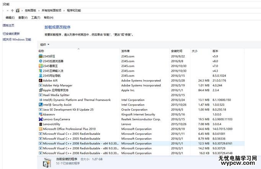Open the 帮助(H) menu
The image size is (261, 169).
pyautogui.click(x=49, y=18)
